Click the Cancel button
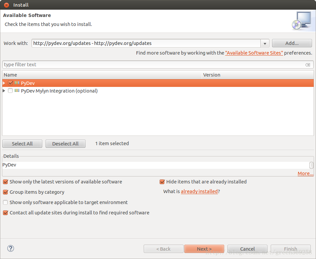Image resolution: width=316 pixels, height=259 pixels. click(x=247, y=249)
